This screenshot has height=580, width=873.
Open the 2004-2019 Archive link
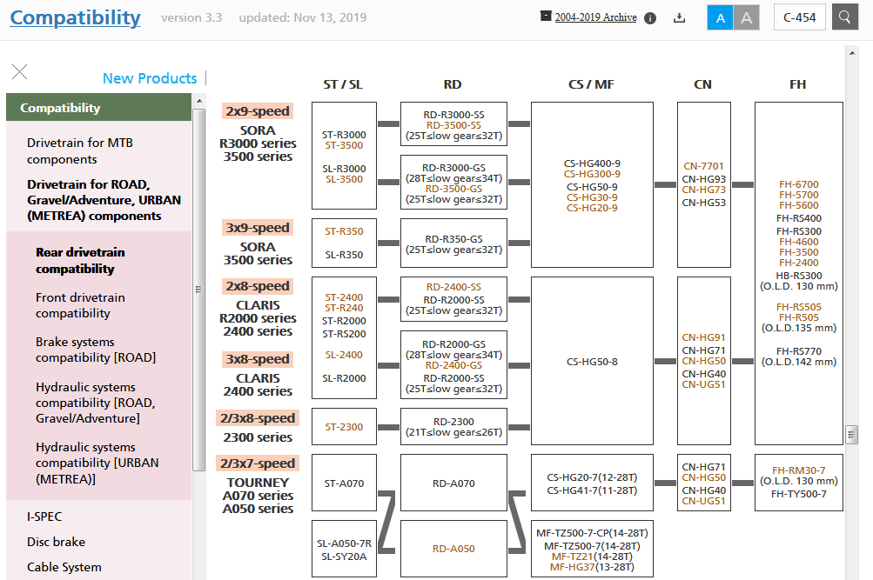coord(595,17)
